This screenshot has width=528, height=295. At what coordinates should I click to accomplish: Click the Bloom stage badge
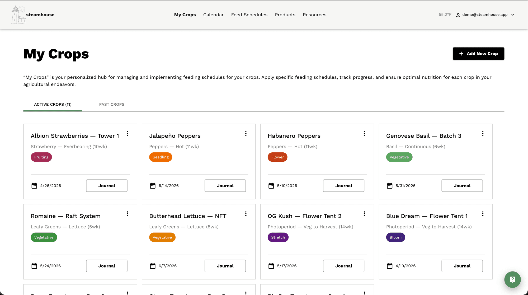tap(395, 237)
